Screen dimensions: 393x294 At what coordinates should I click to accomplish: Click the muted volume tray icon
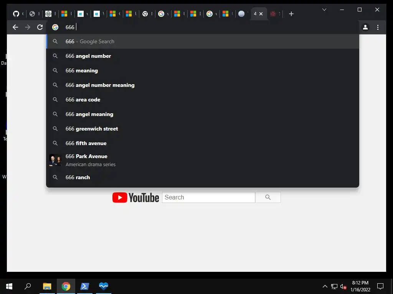(343, 286)
